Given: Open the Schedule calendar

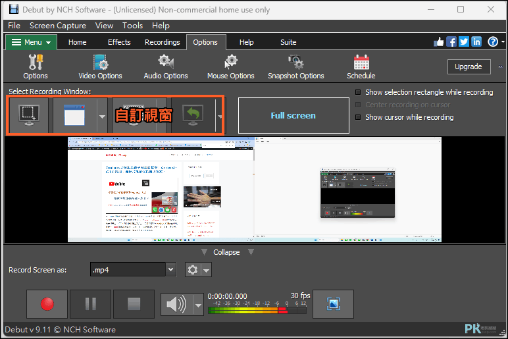Looking at the screenshot, I should 361,66.
